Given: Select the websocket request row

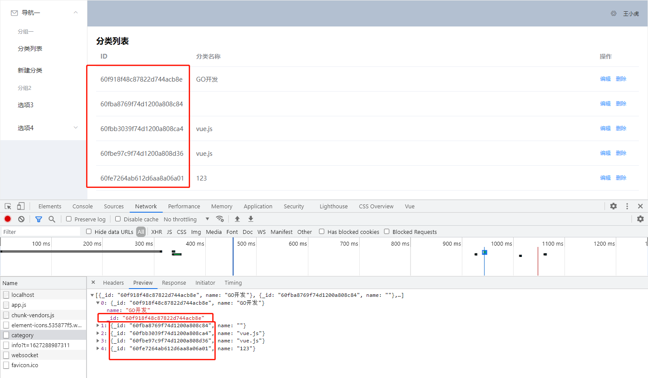Looking at the screenshot, I should (43, 355).
